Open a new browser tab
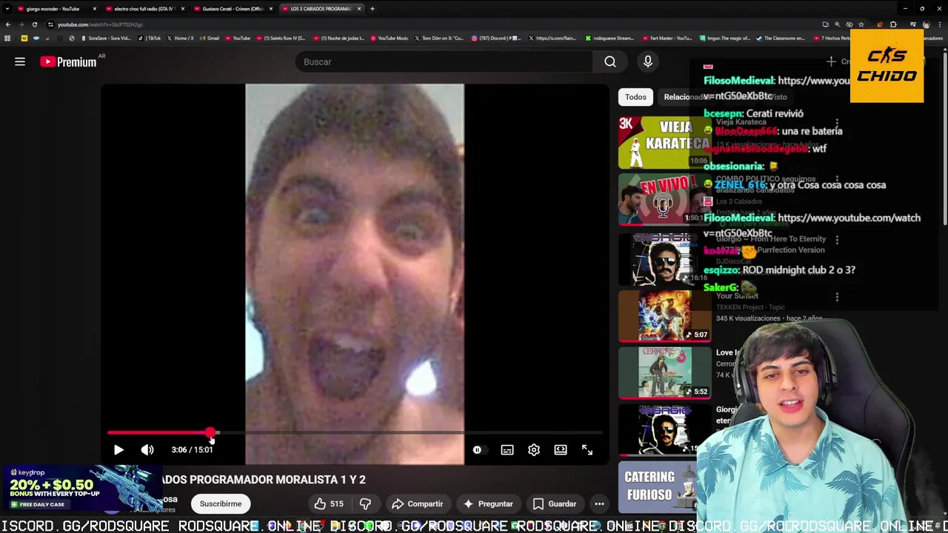948x533 pixels. pyautogui.click(x=373, y=9)
